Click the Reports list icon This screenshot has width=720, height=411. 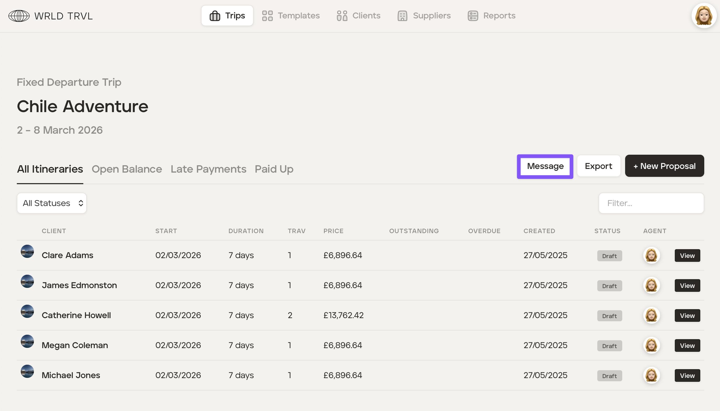473,16
